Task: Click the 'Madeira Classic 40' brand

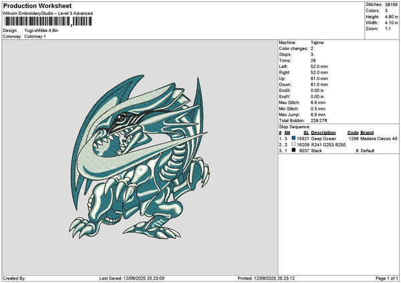Action: tap(379, 139)
